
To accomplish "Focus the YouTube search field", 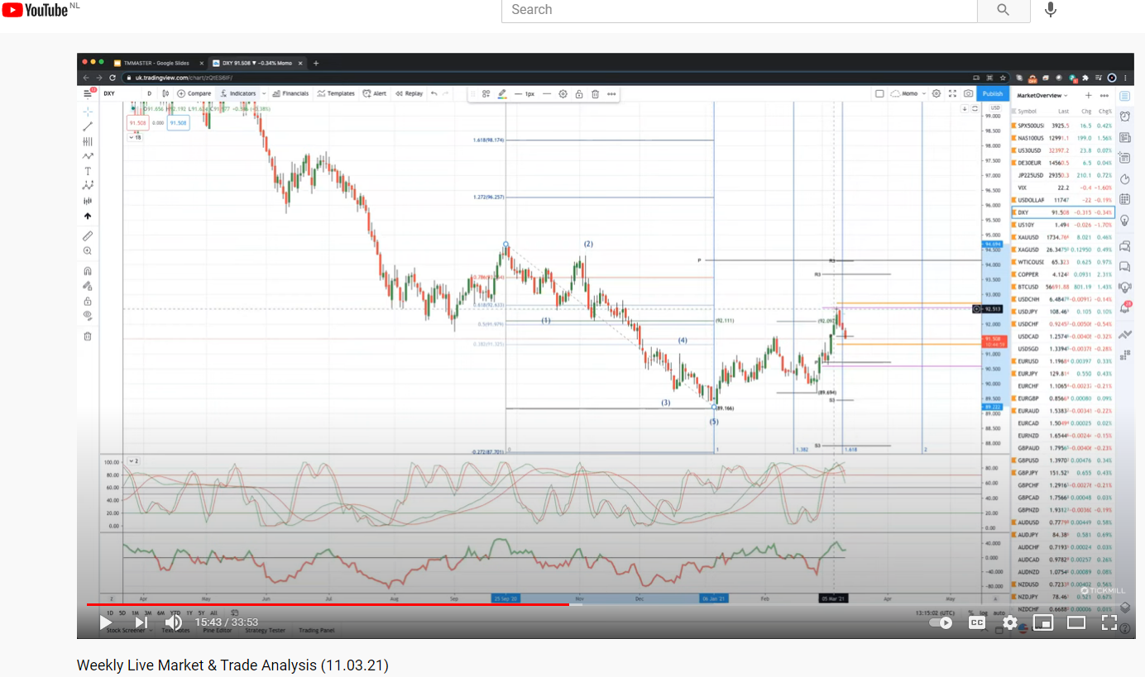I will [740, 10].
